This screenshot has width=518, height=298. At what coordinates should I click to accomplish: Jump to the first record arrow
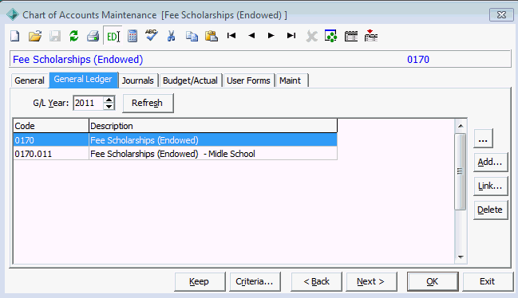pos(231,35)
